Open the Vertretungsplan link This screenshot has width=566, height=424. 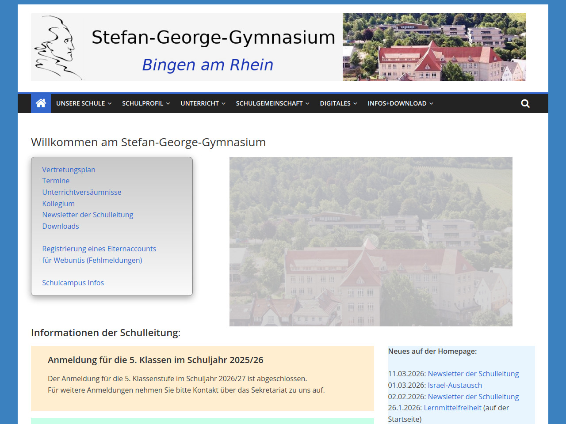(69, 170)
